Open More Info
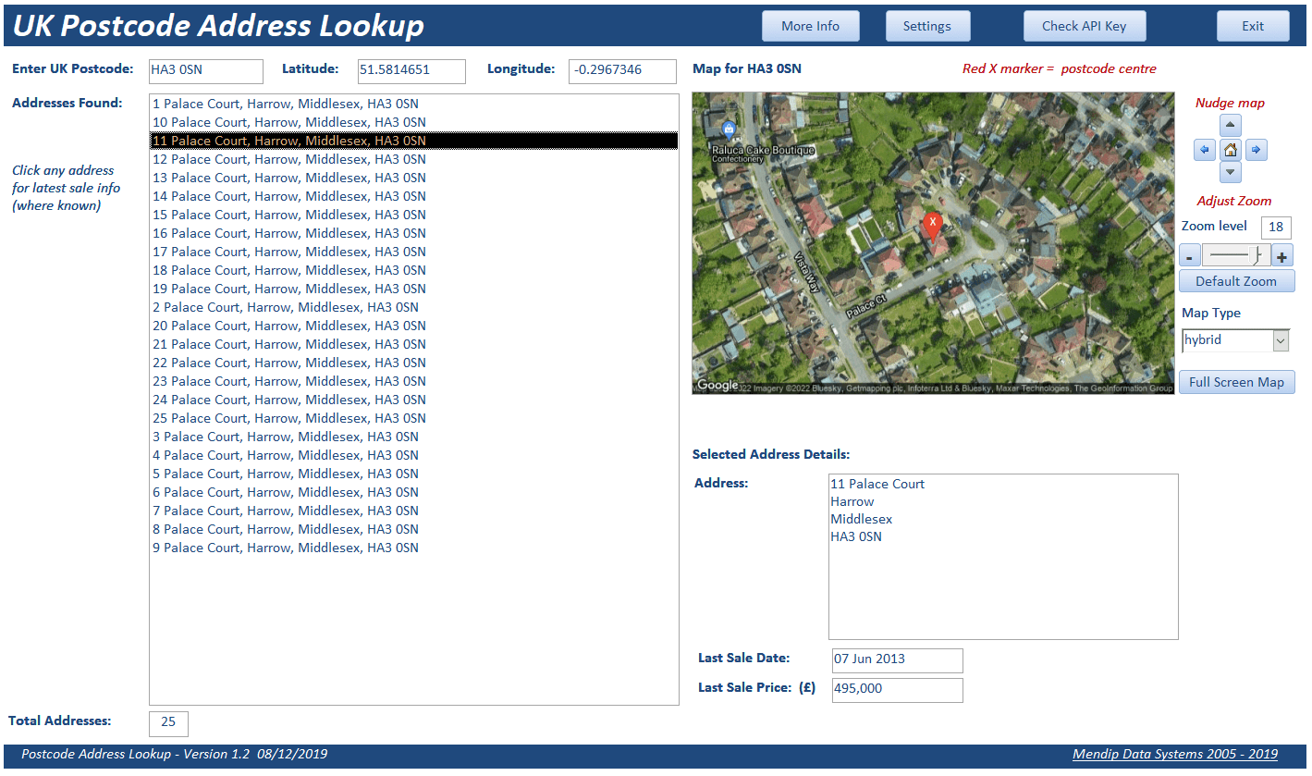The width and height of the screenshot is (1312, 776). click(x=810, y=26)
